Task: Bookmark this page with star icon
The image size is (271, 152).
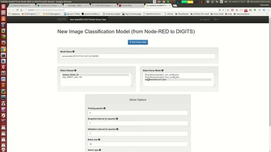Action: pyautogui.click(x=223, y=10)
